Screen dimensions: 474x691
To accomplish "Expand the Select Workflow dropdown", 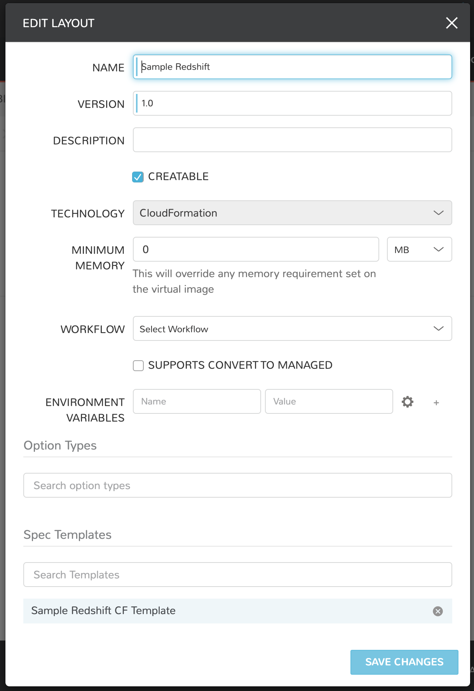I will (292, 329).
